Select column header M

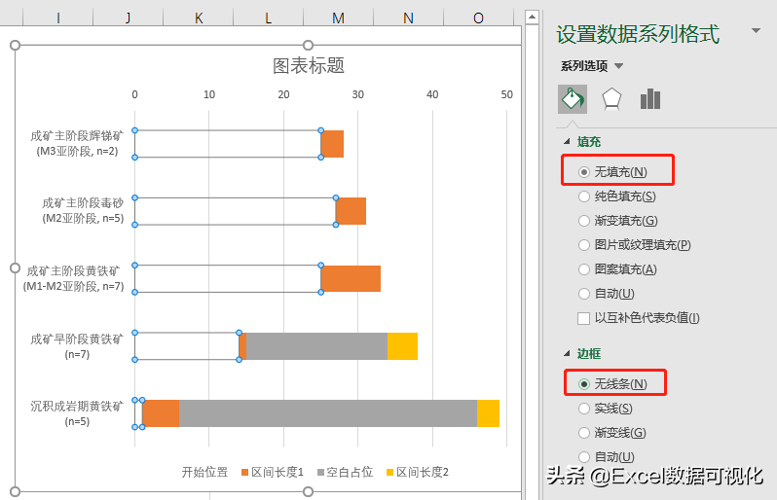pos(338,18)
